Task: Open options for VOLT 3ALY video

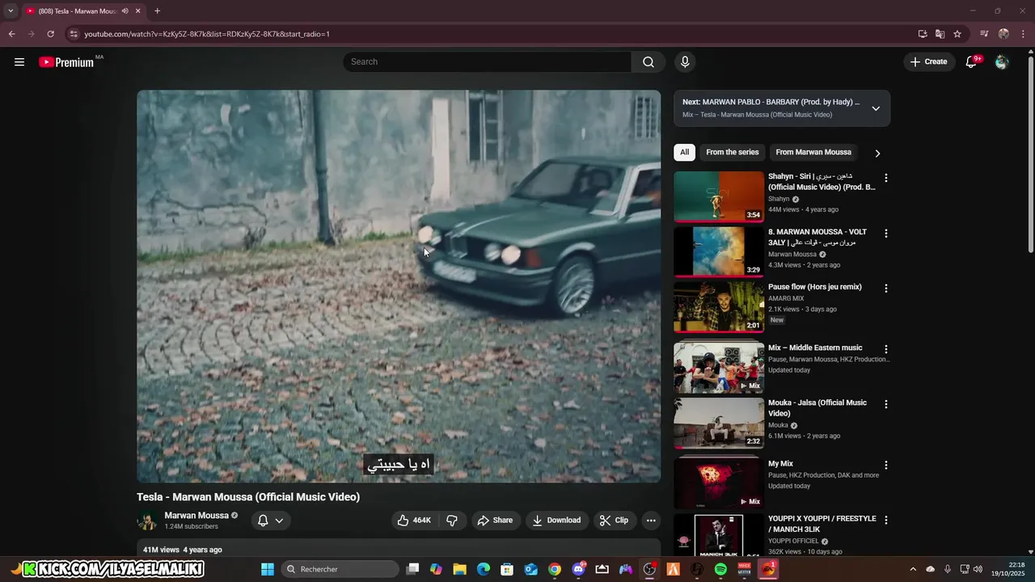Action: [x=885, y=234]
